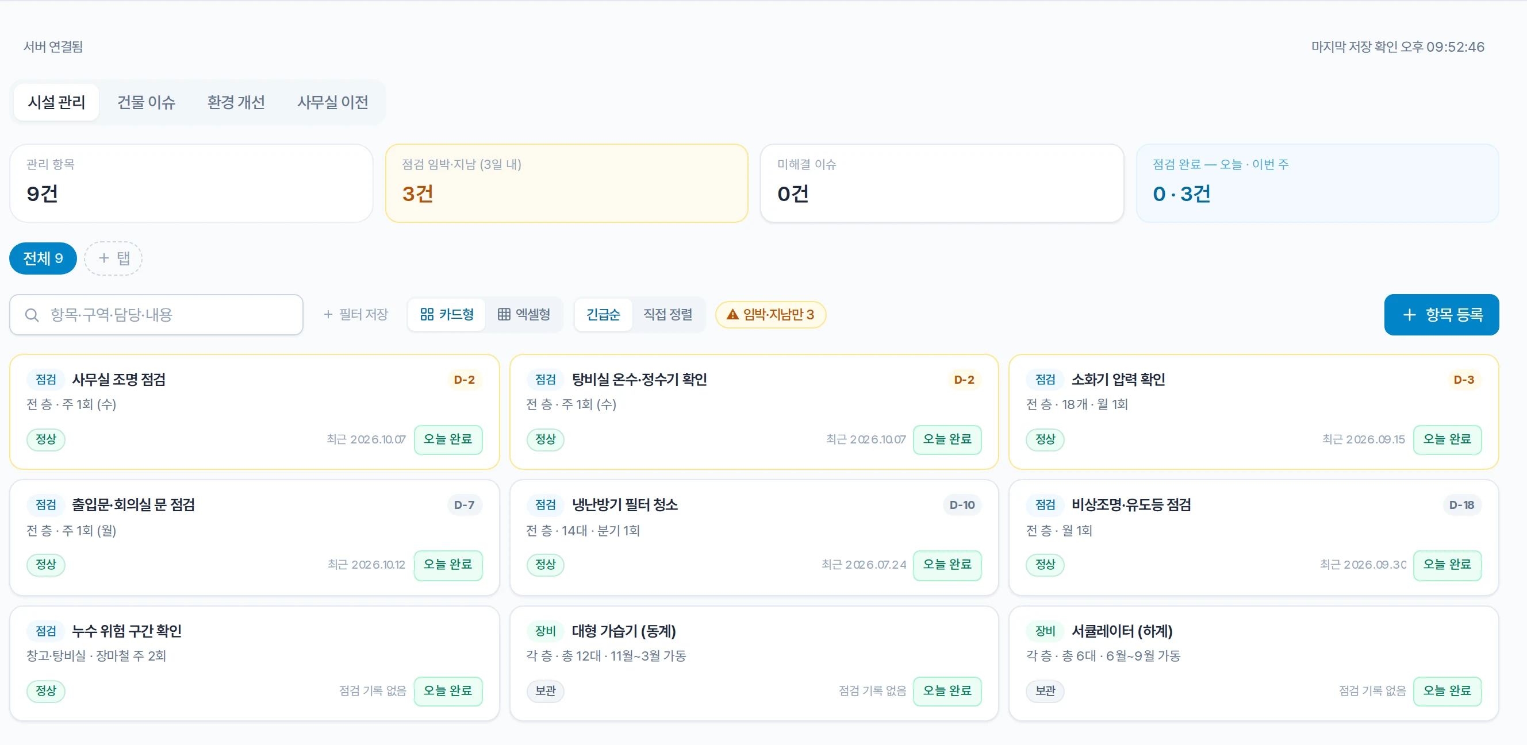This screenshot has height=745, width=1527.
Task: Click 정상 status on 사무실 조명 점검
Action: tap(45, 439)
